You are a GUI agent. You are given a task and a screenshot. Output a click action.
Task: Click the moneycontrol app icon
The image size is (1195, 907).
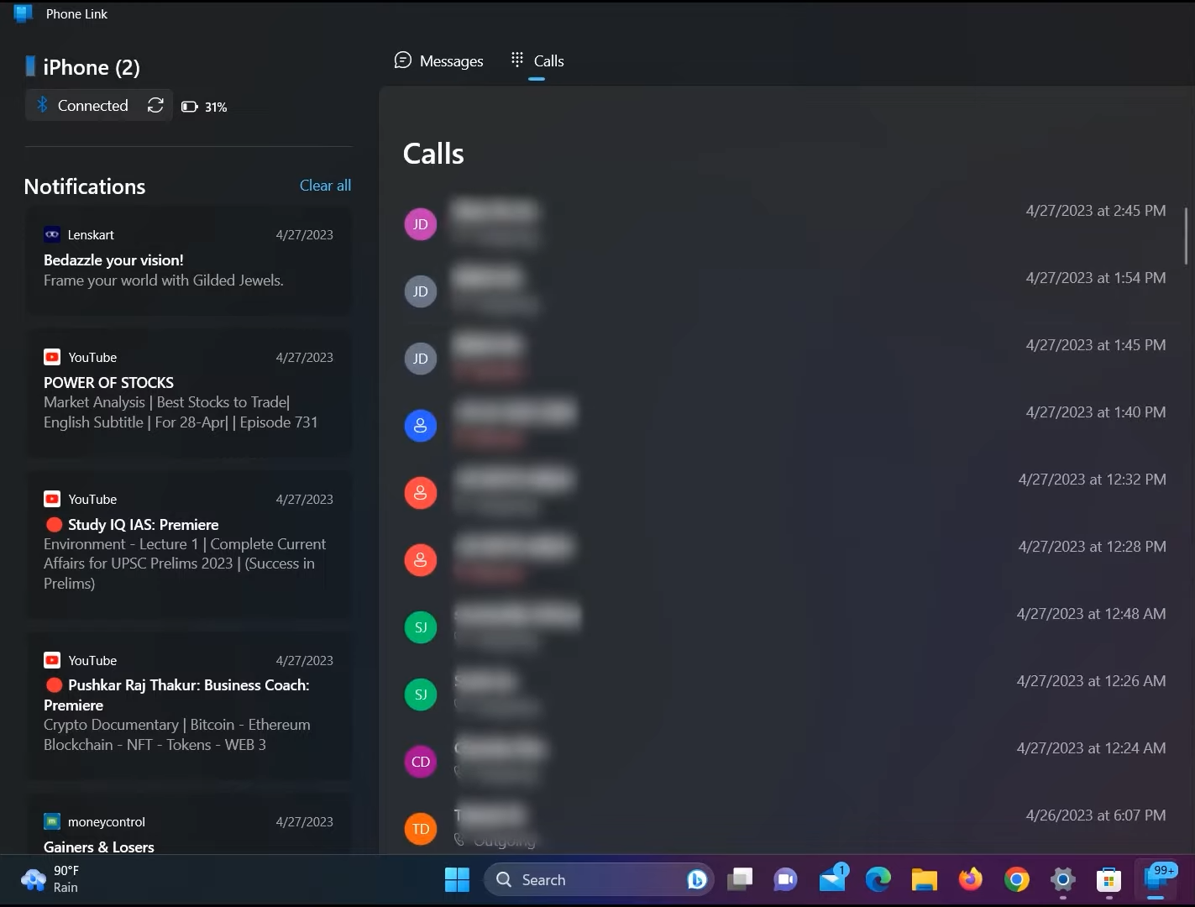pyautogui.click(x=52, y=821)
